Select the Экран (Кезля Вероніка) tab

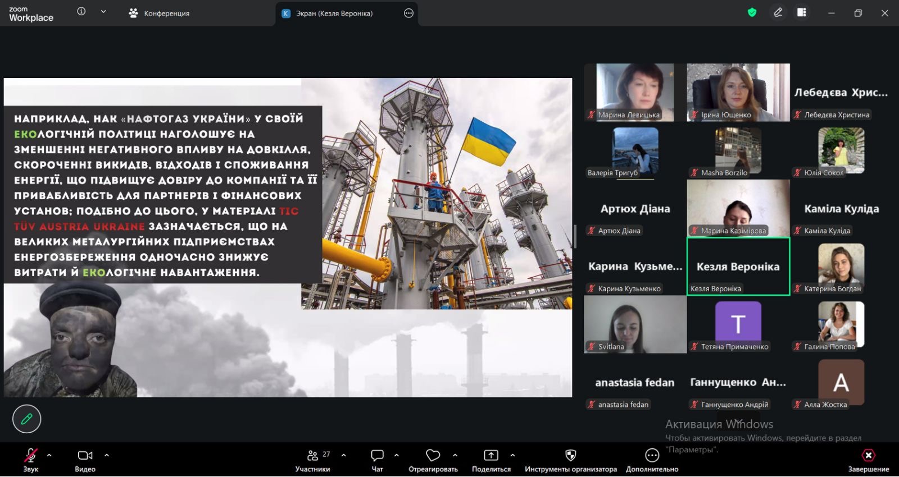(334, 13)
